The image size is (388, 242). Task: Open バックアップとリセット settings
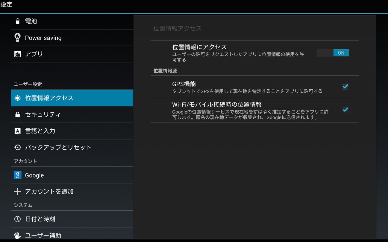pyautogui.click(x=72, y=147)
